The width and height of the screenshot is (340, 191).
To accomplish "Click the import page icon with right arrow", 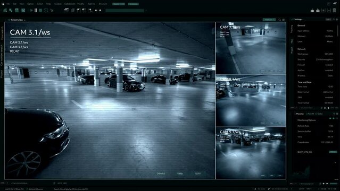I will coord(79,10).
